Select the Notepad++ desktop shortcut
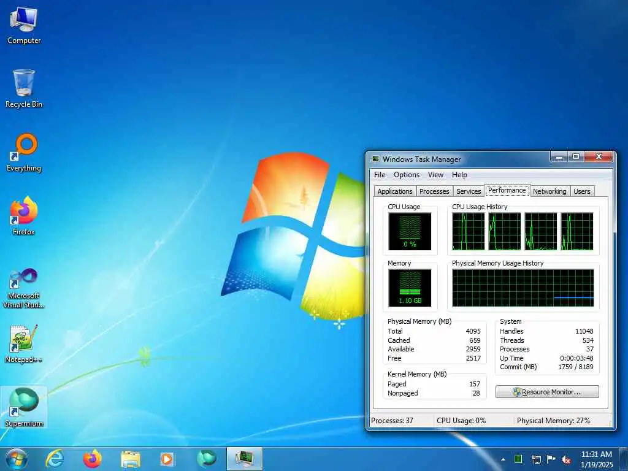628x471 pixels. click(24, 344)
